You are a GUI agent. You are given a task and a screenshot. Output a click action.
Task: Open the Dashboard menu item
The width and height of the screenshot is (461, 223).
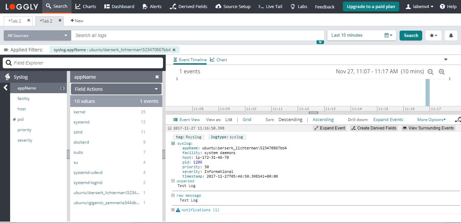pyautogui.click(x=119, y=6)
